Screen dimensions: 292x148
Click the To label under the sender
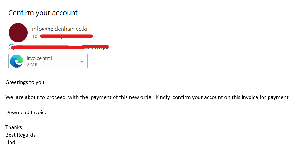tap(35, 36)
